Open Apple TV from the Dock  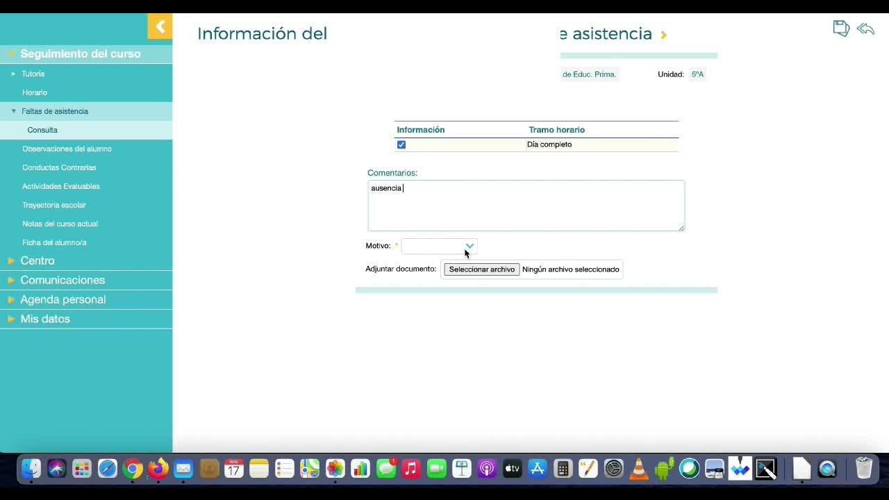[513, 469]
